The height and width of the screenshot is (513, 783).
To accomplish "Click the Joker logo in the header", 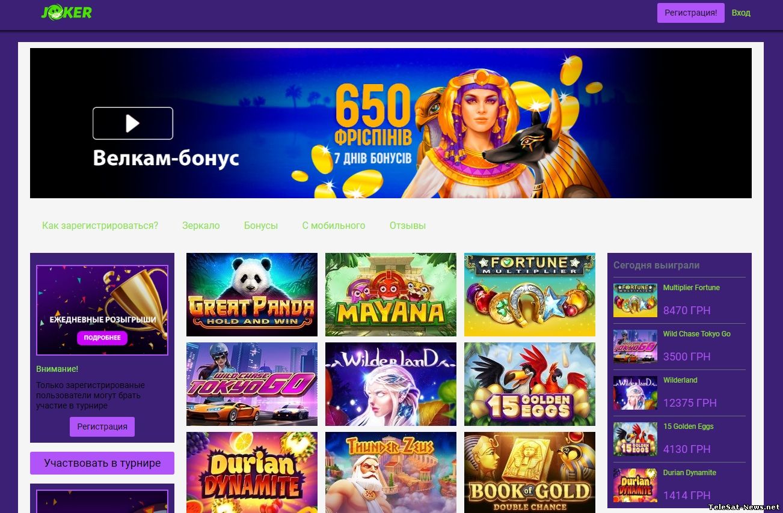I will coord(67,13).
